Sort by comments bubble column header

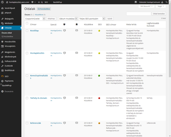point(64,24)
